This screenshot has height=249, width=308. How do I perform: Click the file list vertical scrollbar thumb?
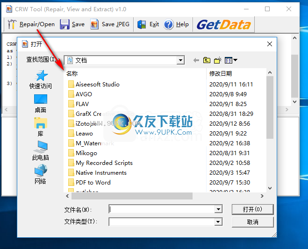click(x=270, y=107)
